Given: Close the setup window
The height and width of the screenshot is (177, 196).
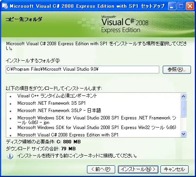Looking at the screenshot, I should (x=190, y=6).
